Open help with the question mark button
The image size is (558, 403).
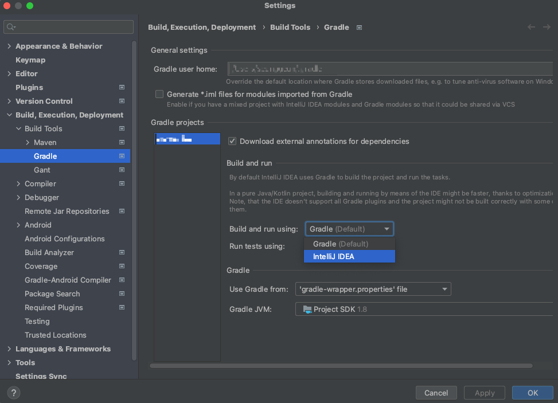[14, 393]
